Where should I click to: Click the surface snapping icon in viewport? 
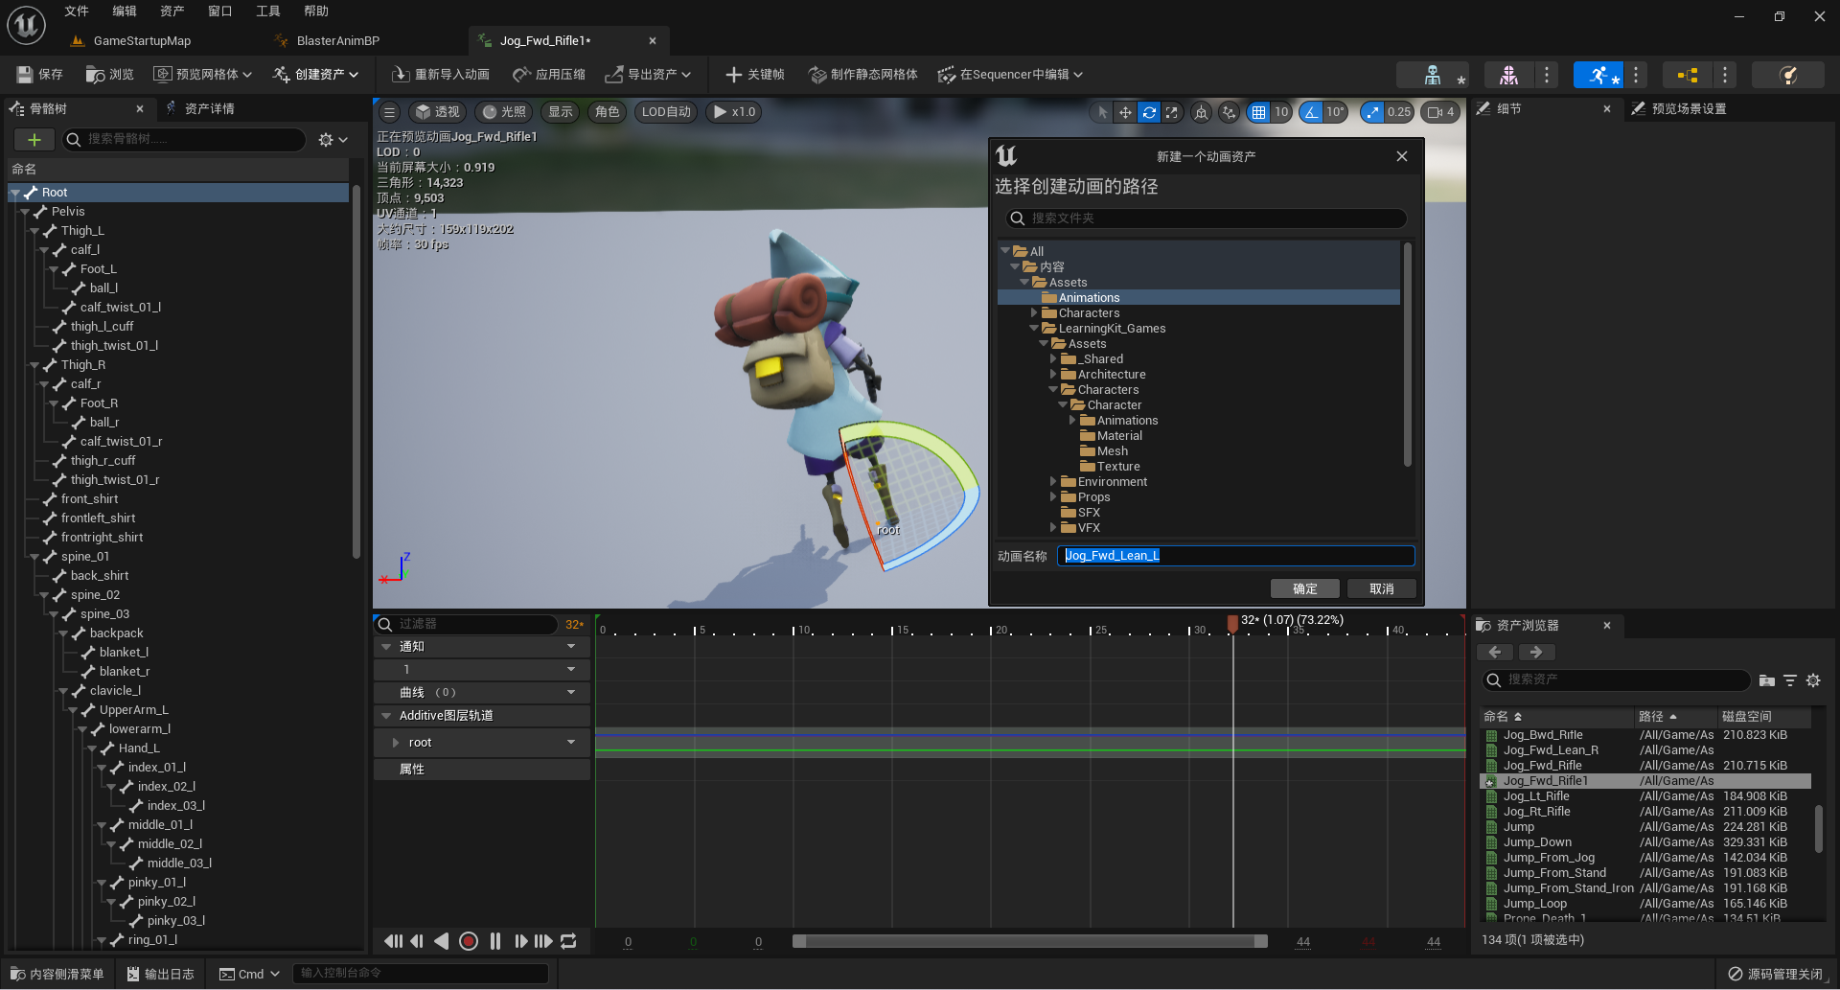(1229, 112)
